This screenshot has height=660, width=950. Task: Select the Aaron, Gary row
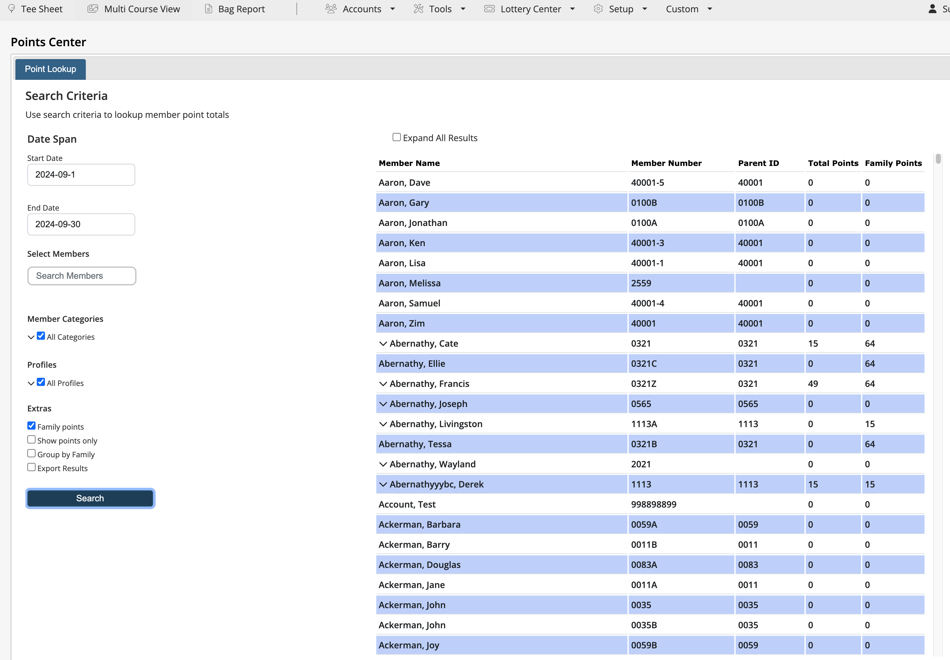pyautogui.click(x=650, y=203)
